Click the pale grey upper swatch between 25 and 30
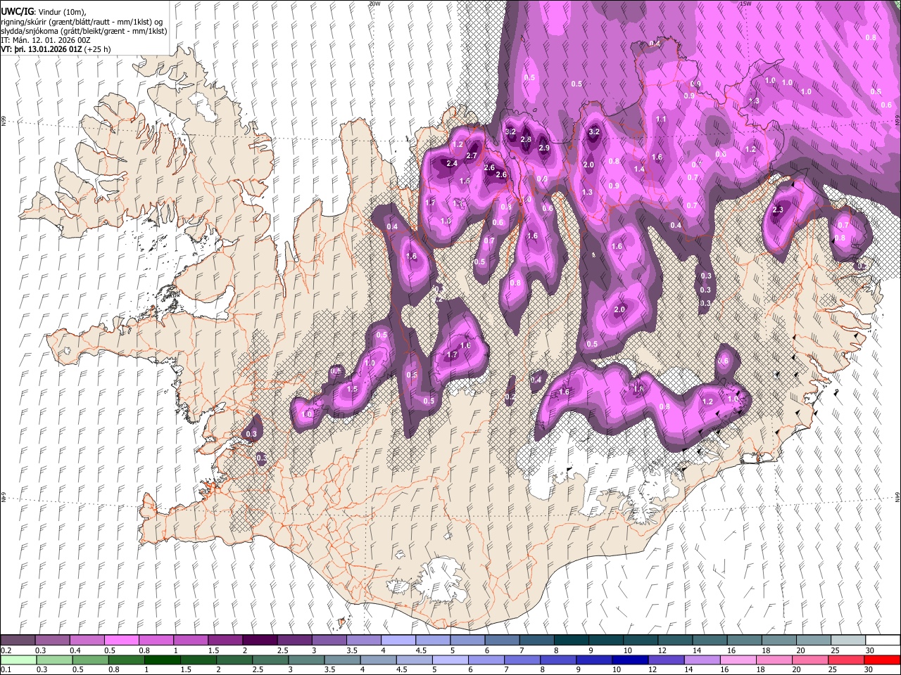 (x=849, y=641)
